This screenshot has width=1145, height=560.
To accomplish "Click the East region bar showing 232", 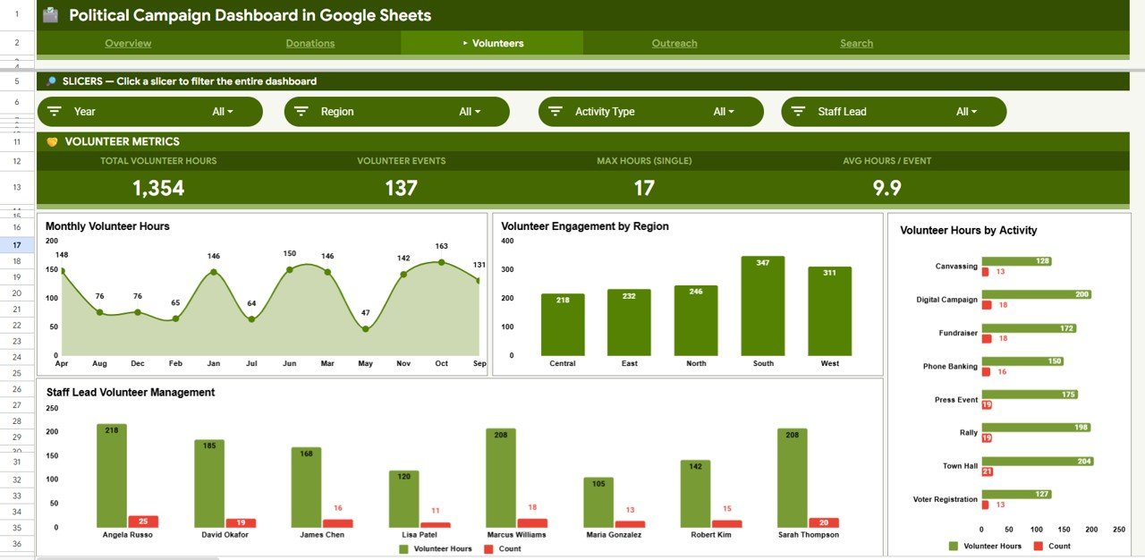I will (629, 323).
